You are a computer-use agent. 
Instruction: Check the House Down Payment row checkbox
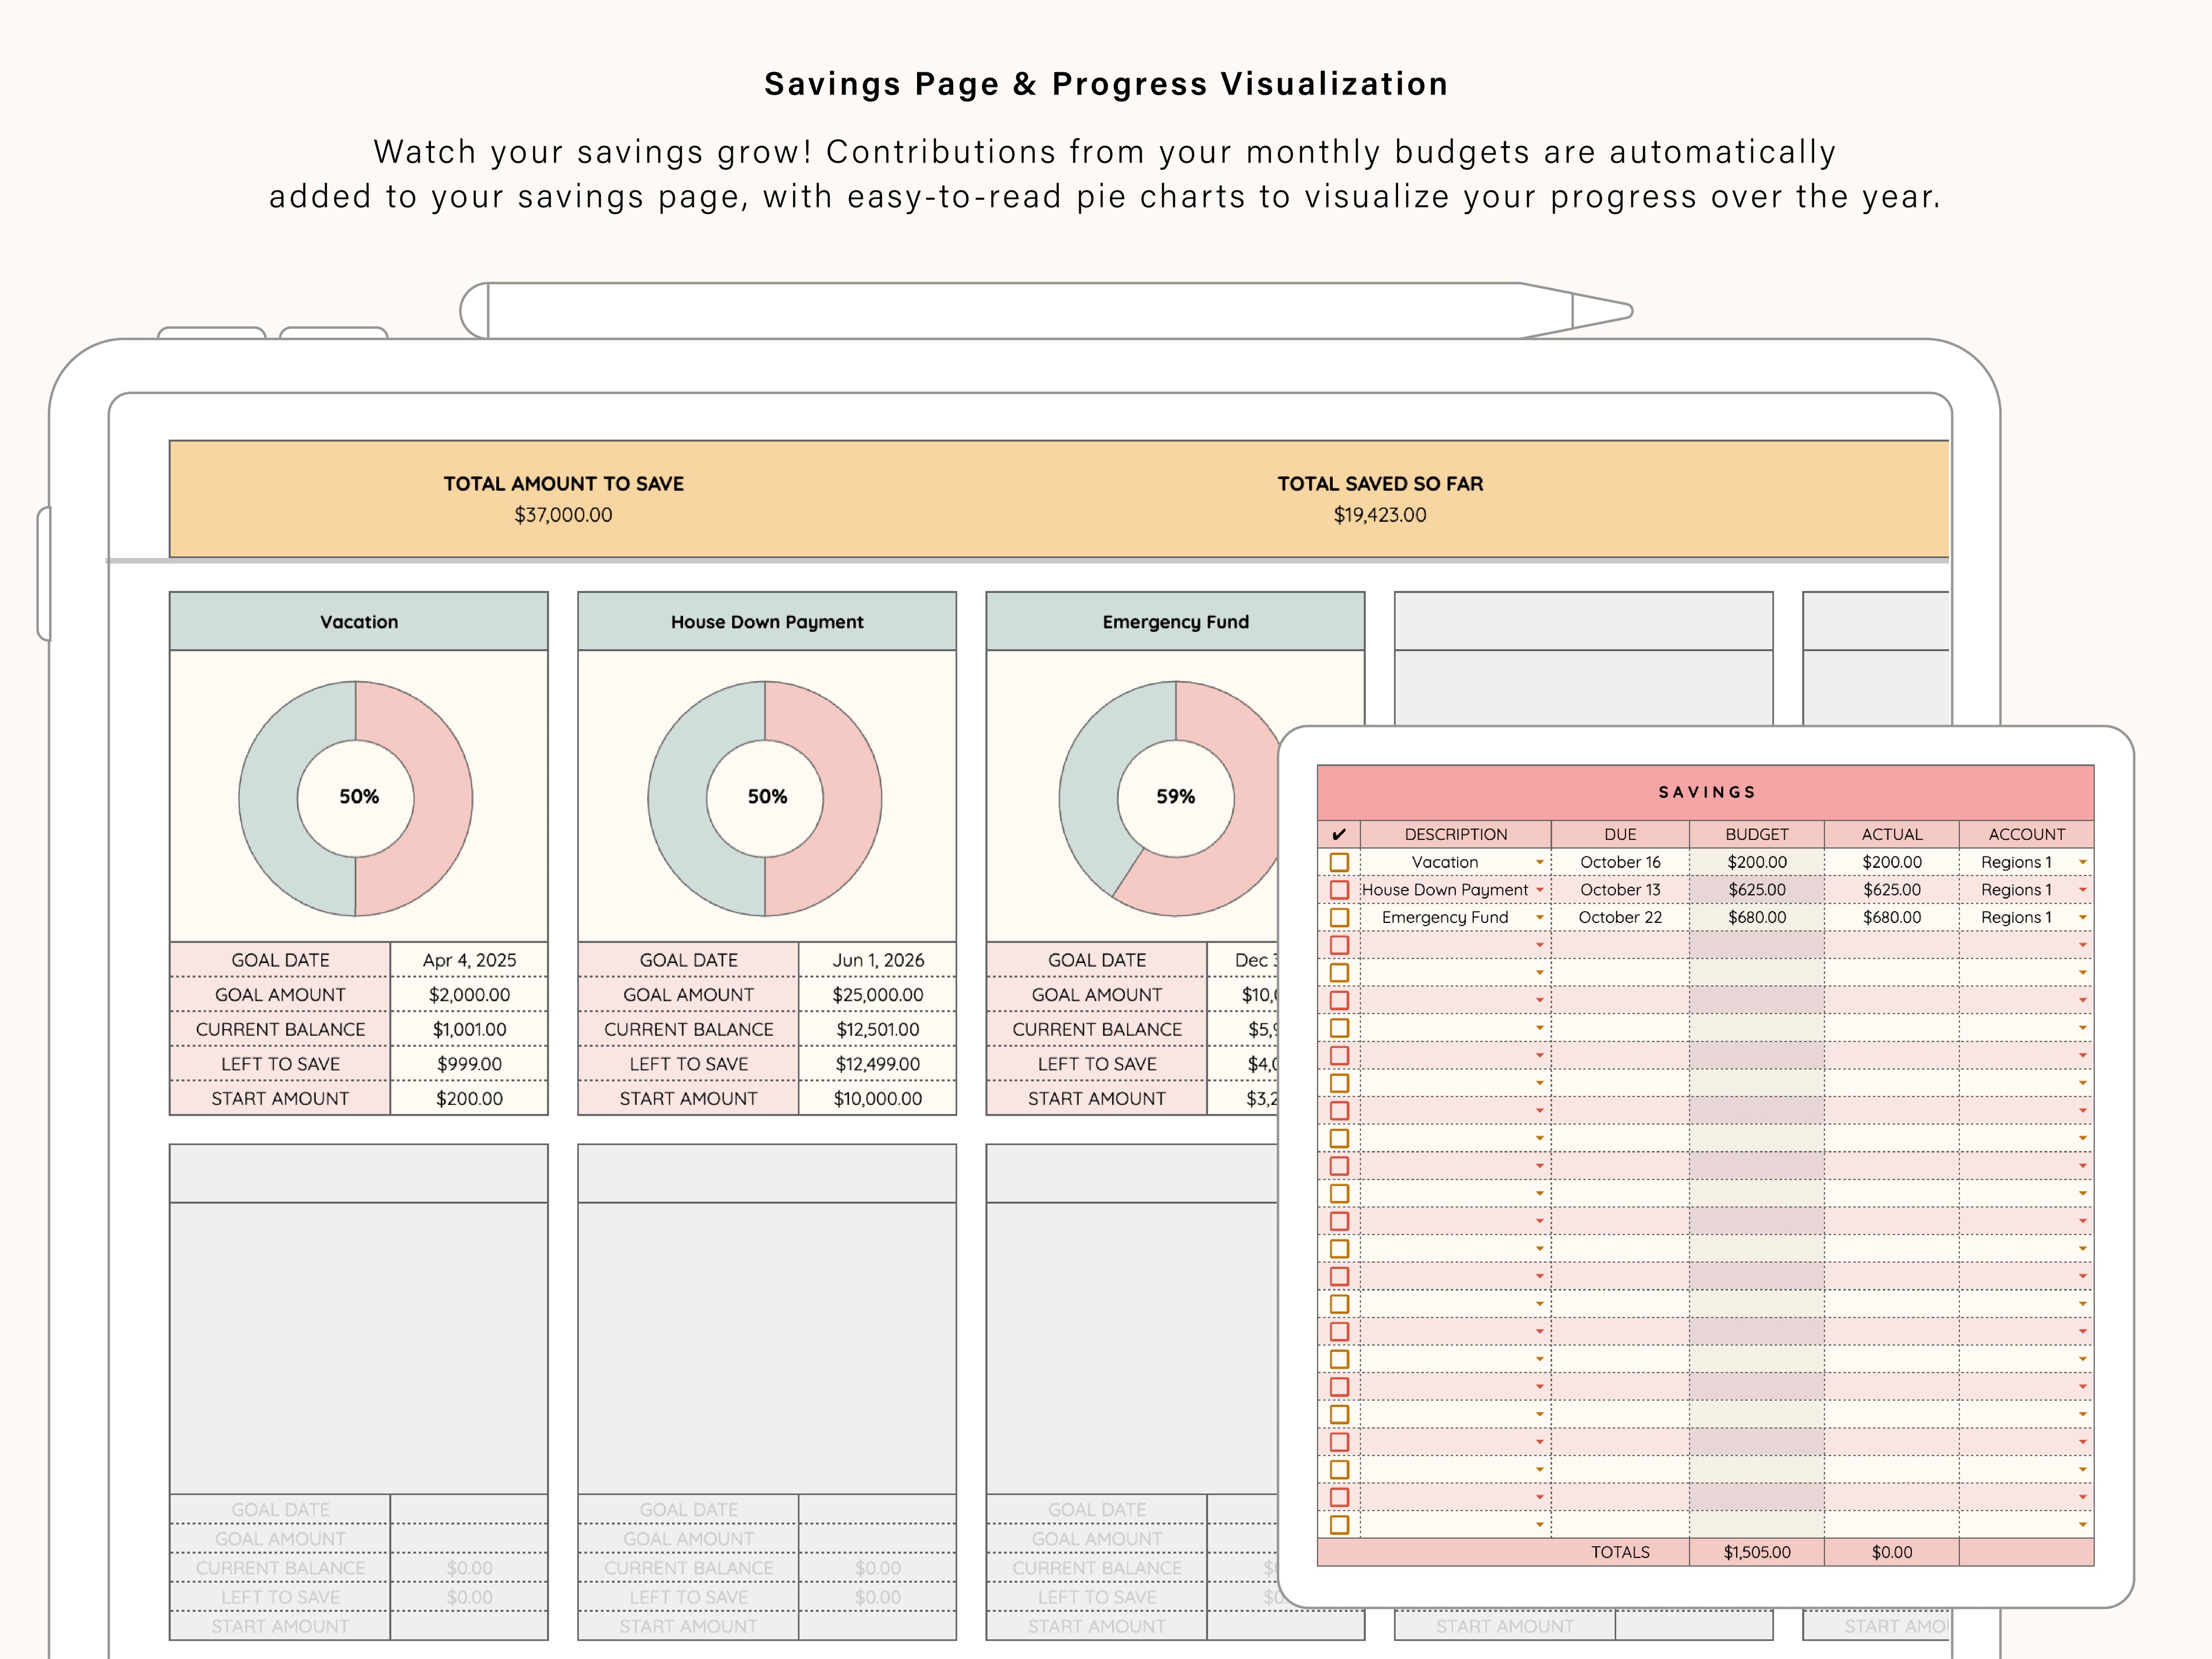point(1340,890)
